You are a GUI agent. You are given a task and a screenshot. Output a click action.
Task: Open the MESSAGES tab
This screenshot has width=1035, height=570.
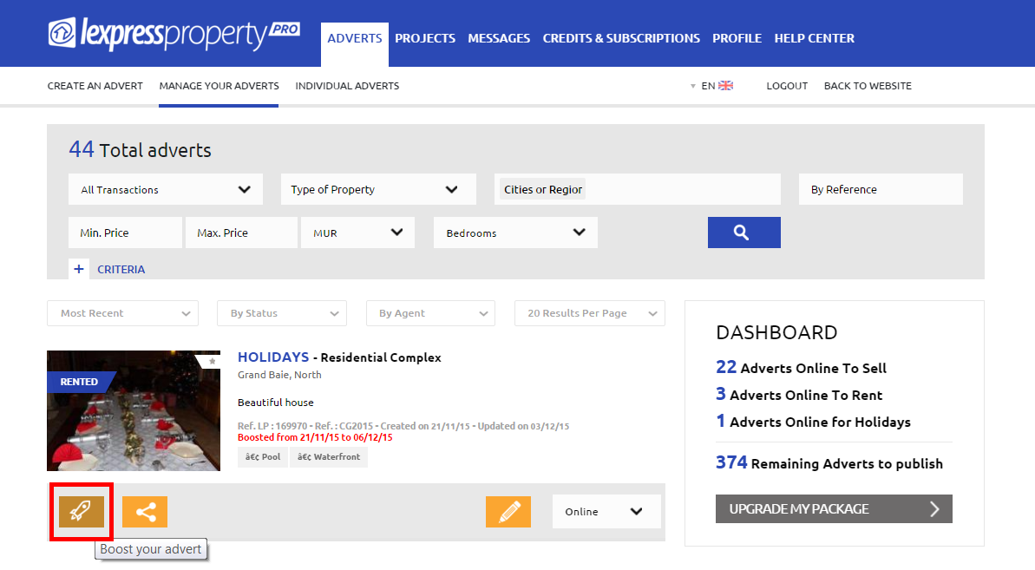499,38
